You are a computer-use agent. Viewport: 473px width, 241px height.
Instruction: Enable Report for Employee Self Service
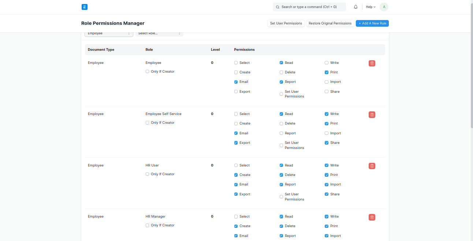point(281,133)
